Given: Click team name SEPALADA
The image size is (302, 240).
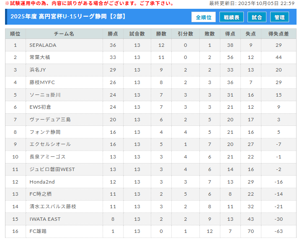Looking at the screenshot, I should point(43,45).
